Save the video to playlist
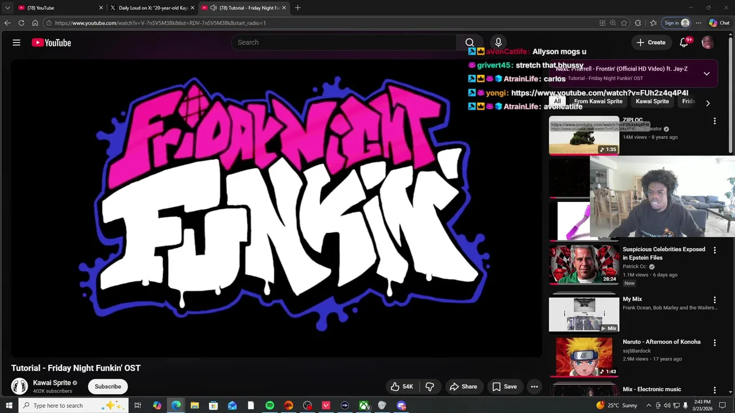 point(505,387)
